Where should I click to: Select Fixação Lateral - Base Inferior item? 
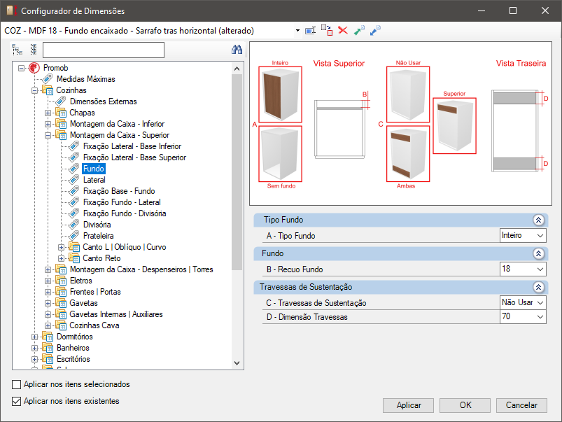point(132,146)
